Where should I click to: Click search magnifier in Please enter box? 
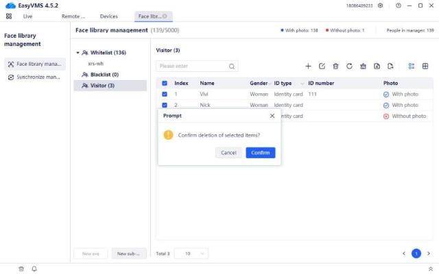[x=232, y=66]
